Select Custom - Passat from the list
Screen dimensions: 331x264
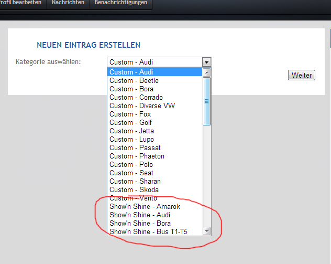click(x=134, y=148)
